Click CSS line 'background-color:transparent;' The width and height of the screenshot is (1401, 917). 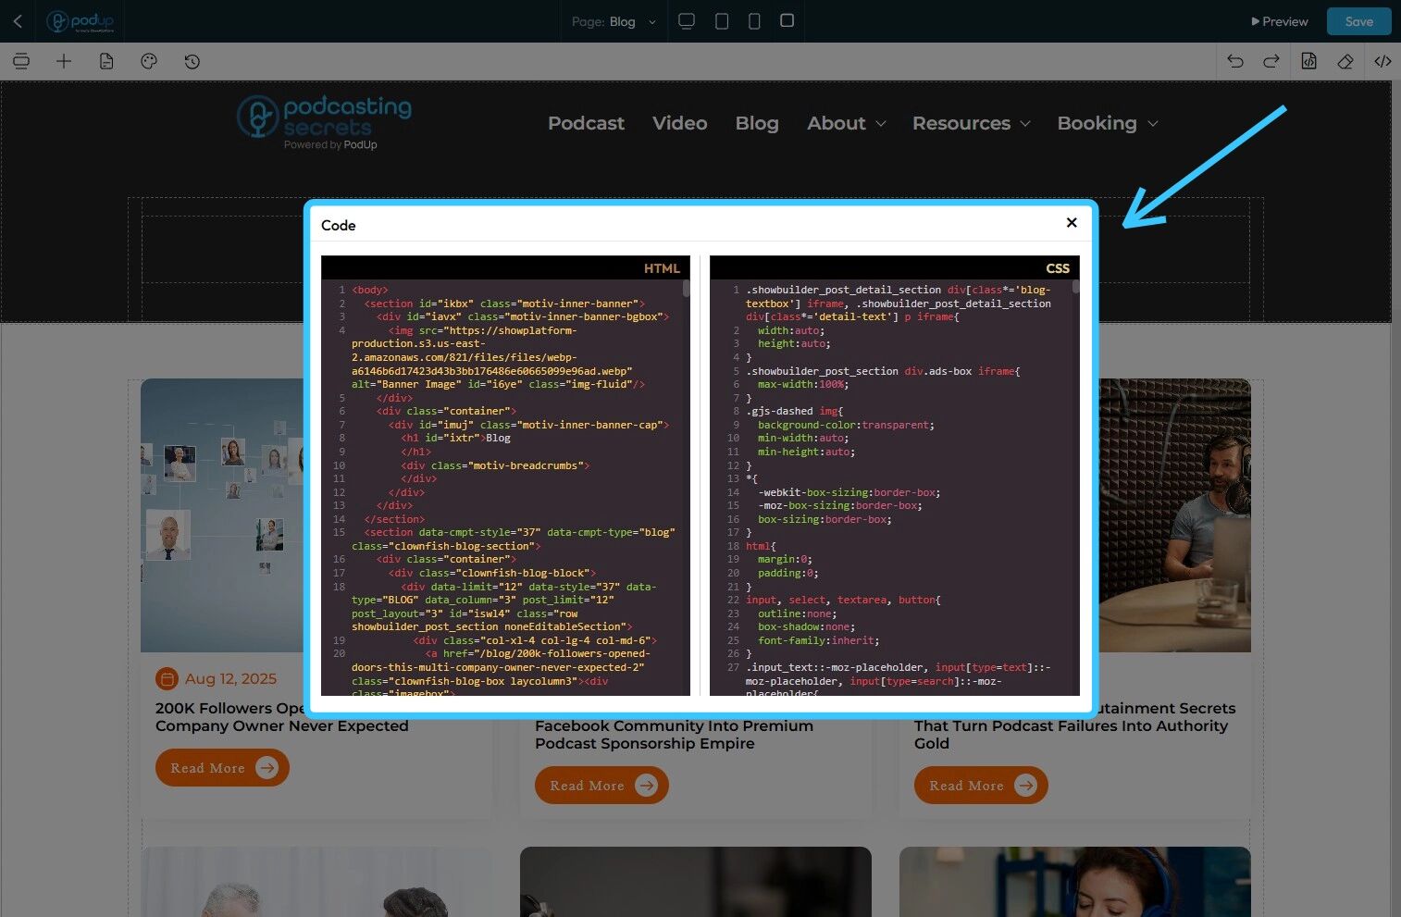point(846,425)
